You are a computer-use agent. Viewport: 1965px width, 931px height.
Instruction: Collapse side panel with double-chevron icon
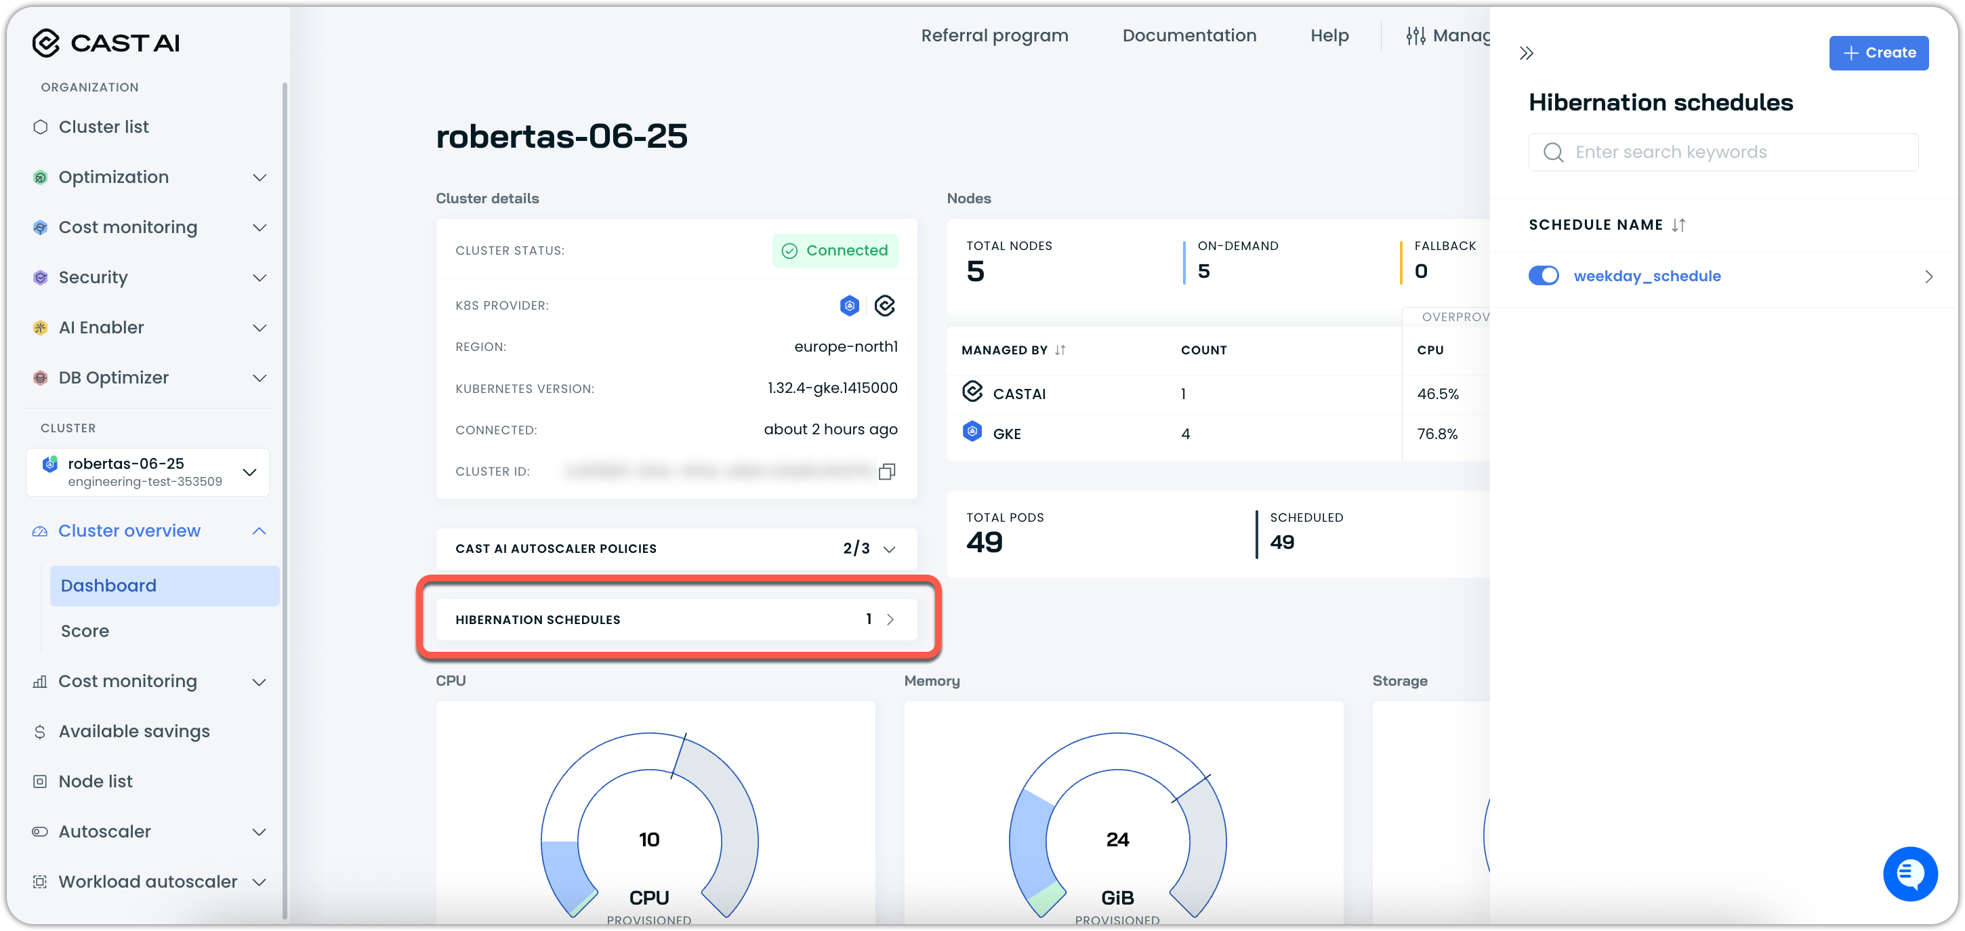click(1526, 54)
